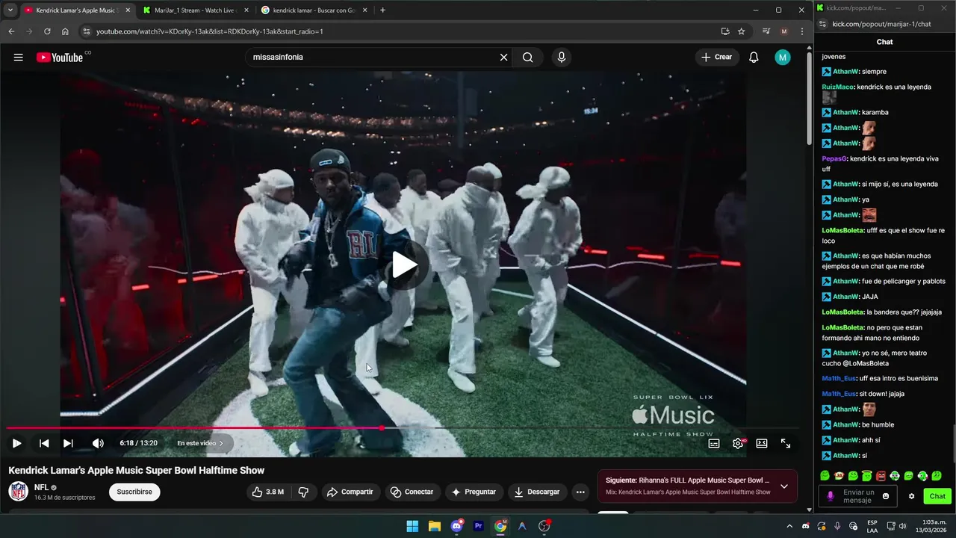Screen dimensions: 956x538
Task: Insert the red angry emote in chat
Action: pos(881,476)
